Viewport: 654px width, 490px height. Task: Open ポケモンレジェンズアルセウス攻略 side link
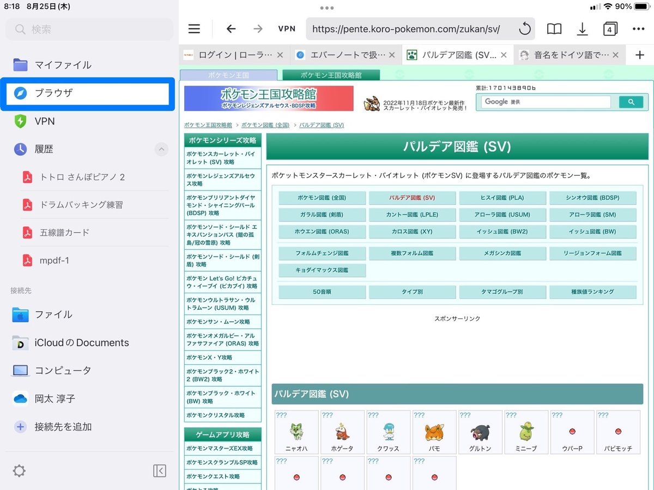click(x=222, y=180)
